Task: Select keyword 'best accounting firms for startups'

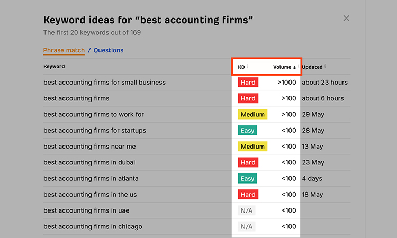Action: click(x=95, y=131)
